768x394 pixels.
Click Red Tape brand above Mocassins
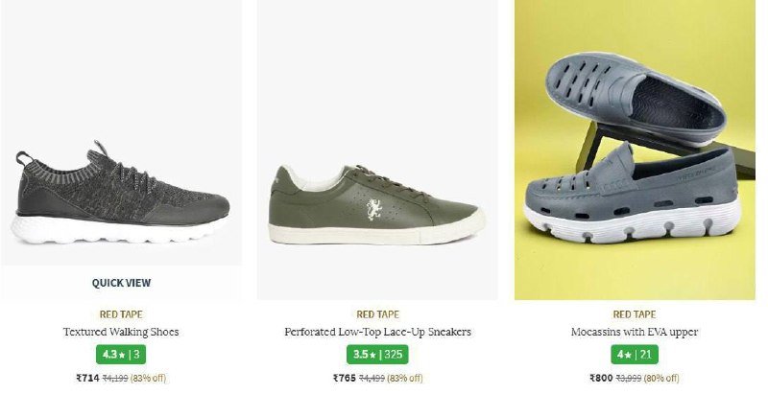(635, 314)
